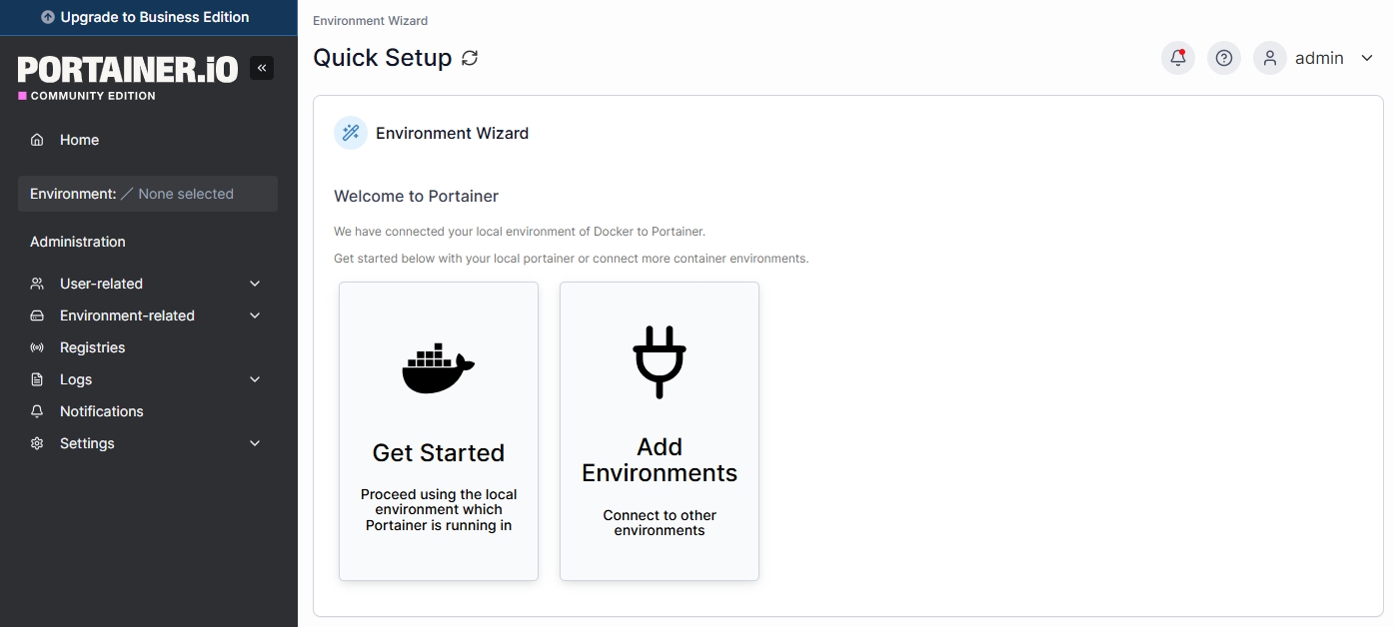
Task: Go to Home in the sidebar
Action: 79,140
